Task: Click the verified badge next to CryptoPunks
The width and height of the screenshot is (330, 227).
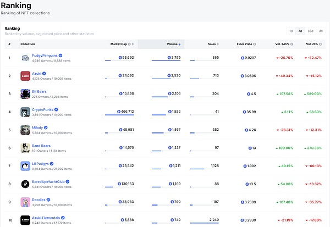Action: point(56,109)
